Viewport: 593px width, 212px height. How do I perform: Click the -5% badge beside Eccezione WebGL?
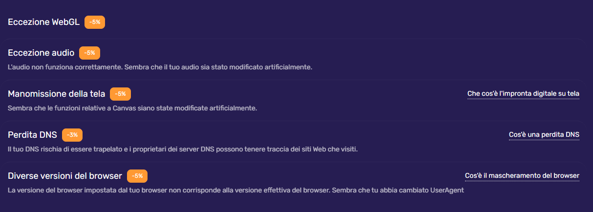coord(95,22)
